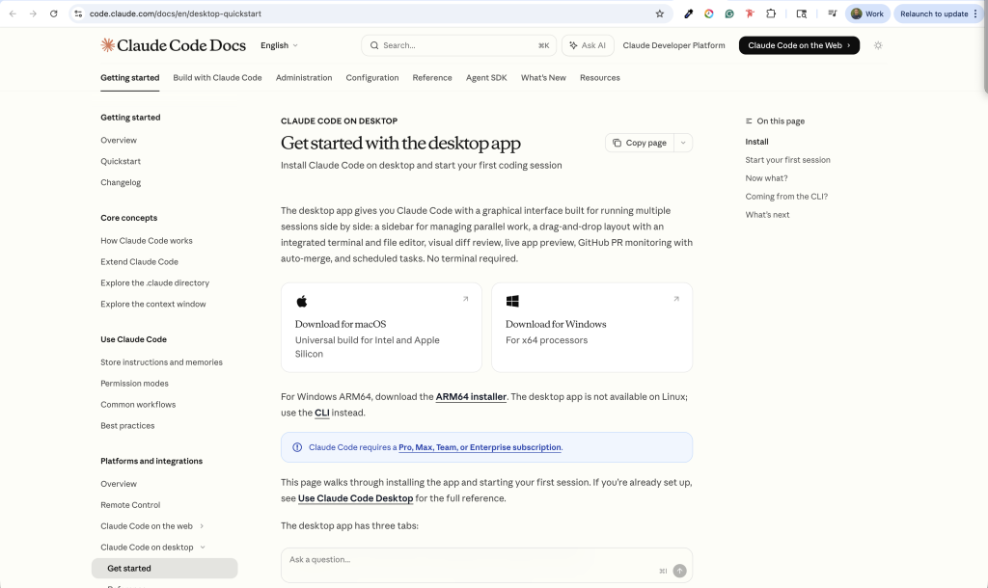Viewport: 988px width, 588px height.
Task: Bookmark this page with the star icon
Action: [x=660, y=13]
